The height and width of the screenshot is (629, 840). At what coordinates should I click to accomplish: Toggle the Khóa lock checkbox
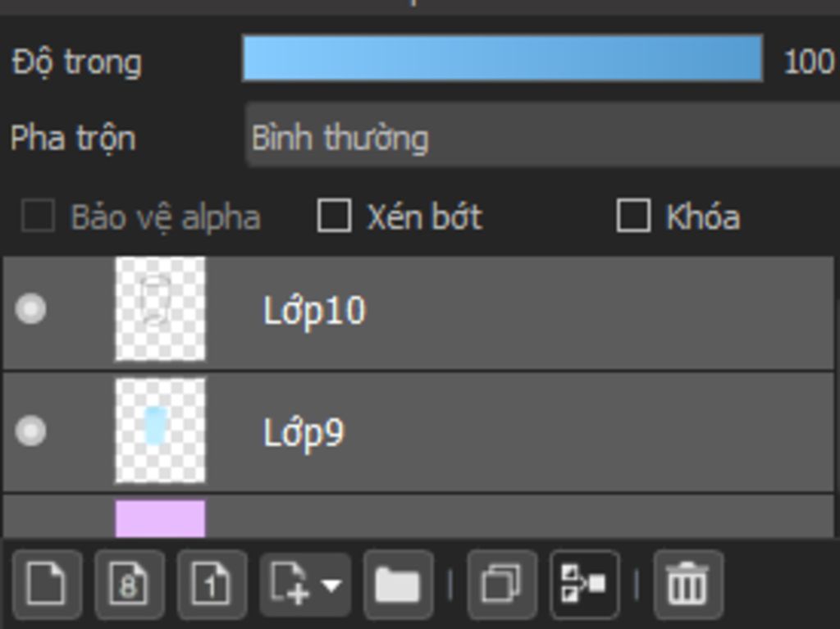(x=634, y=216)
